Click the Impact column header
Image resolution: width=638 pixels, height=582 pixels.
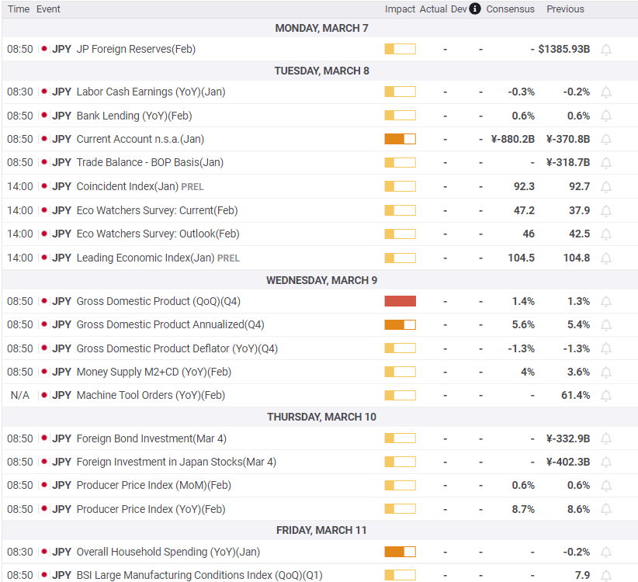(400, 9)
